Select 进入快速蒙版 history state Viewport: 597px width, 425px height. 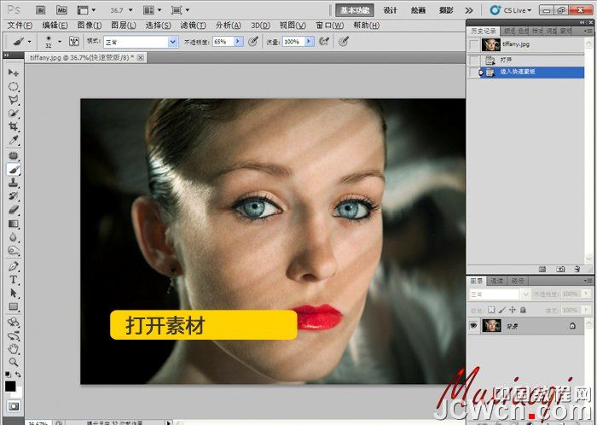[x=532, y=72]
